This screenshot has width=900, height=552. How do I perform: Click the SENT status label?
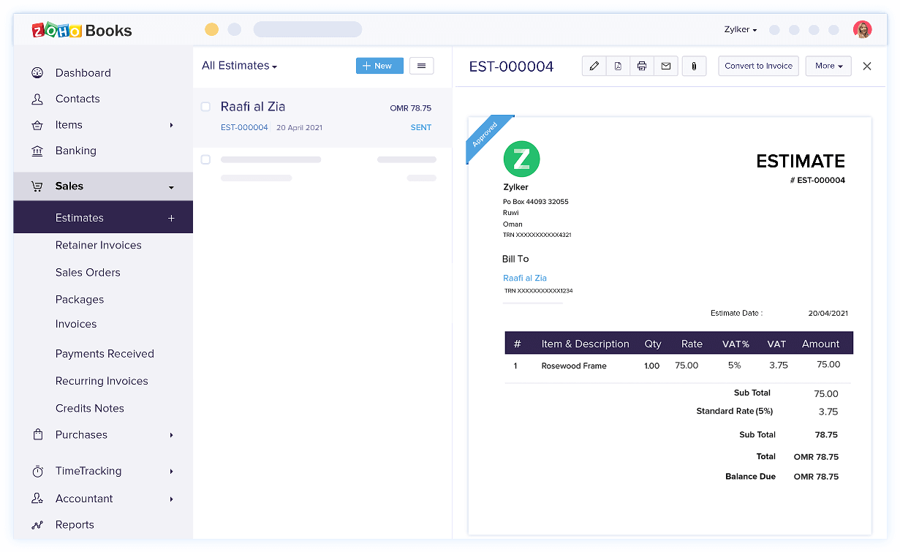point(421,127)
